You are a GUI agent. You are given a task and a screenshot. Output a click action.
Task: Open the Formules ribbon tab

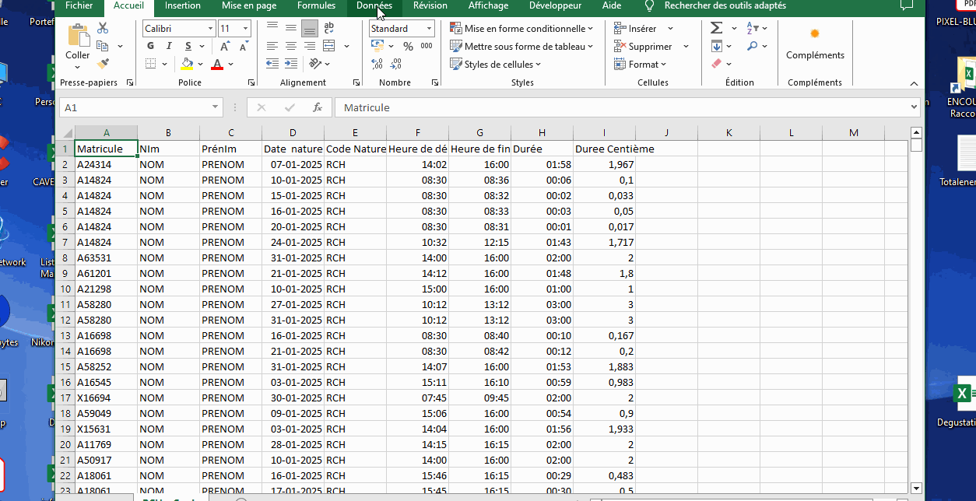316,6
